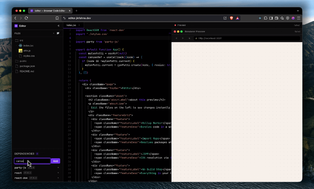This screenshot has height=189, width=314.
Task: Open a new browser tab
Action: 76,10
